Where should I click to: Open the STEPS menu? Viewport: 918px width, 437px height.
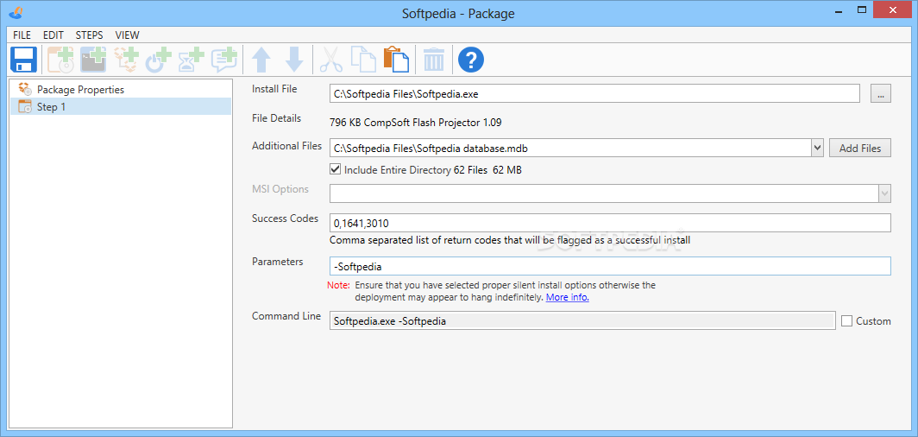[x=89, y=35]
